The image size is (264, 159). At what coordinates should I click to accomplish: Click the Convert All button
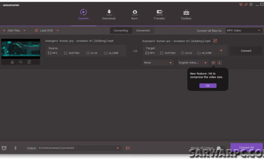pos(246,147)
